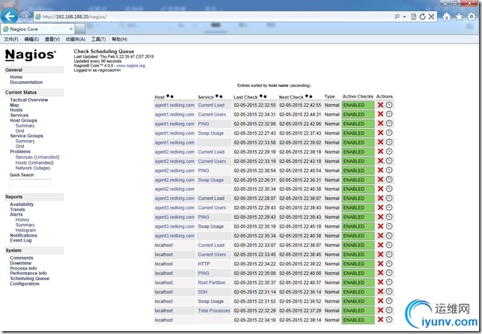Open Network Outages link

pyautogui.click(x=33, y=168)
